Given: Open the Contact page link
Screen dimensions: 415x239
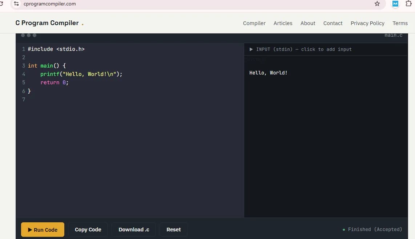Looking at the screenshot, I should pyautogui.click(x=333, y=23).
